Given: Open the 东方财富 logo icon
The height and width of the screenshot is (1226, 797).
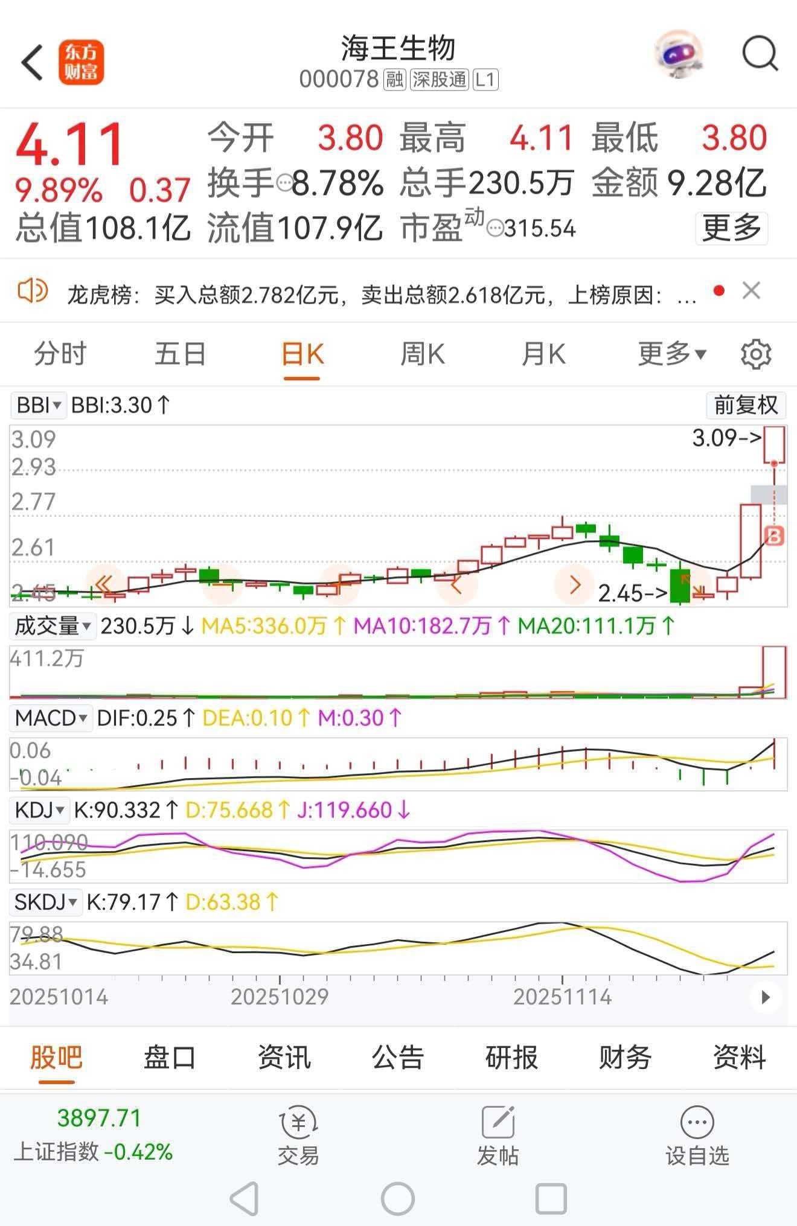Looking at the screenshot, I should (x=82, y=62).
